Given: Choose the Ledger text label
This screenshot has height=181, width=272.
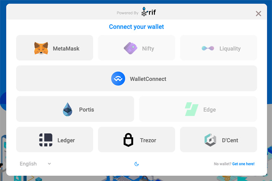Looking at the screenshot, I should (x=66, y=140).
